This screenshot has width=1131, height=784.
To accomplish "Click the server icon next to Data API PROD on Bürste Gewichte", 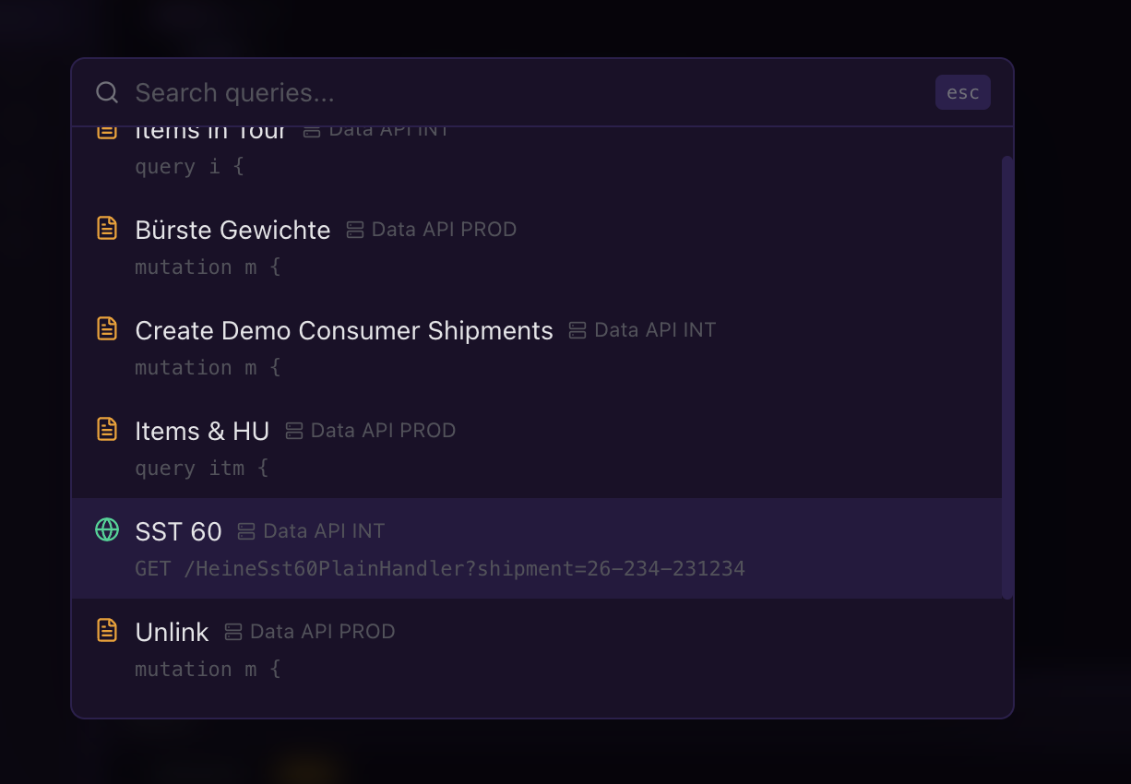I will click(354, 229).
